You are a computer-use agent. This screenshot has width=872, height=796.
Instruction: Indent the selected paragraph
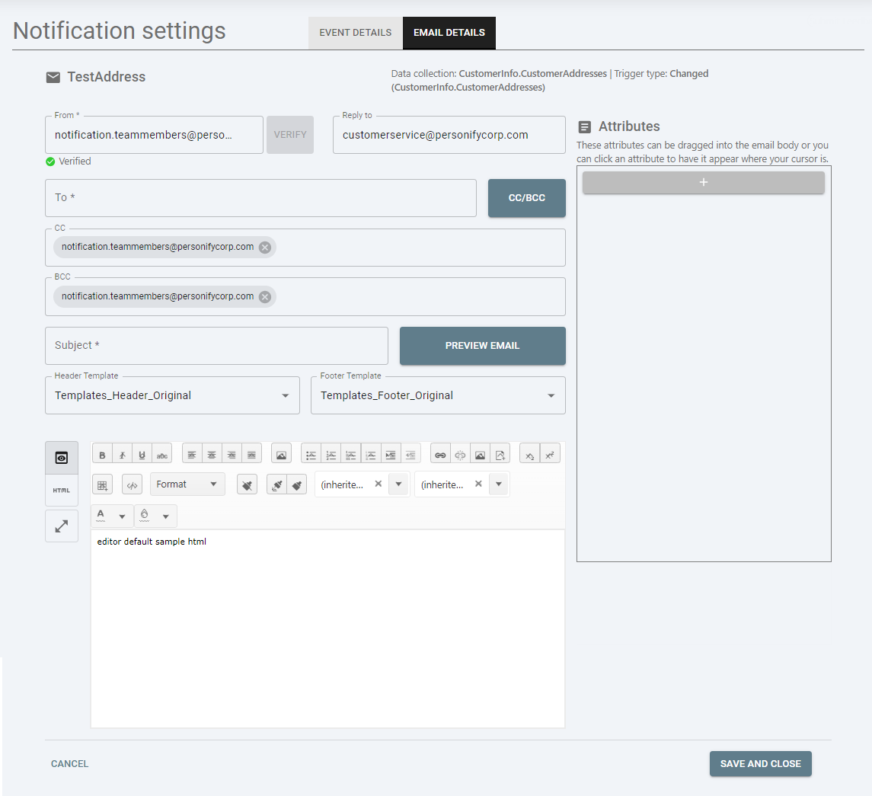tap(391, 455)
